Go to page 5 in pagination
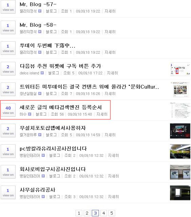The height and width of the screenshot is (217, 191). 112,213
